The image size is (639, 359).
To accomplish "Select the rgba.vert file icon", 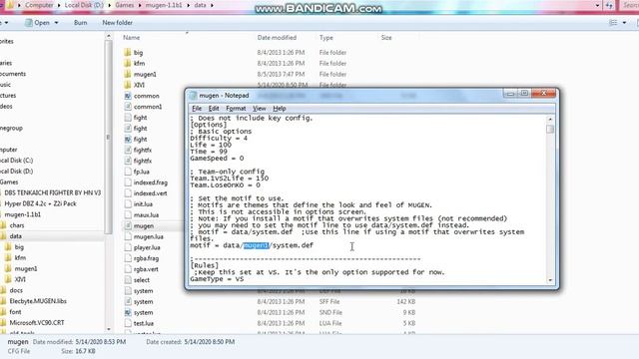I will tap(128, 269).
